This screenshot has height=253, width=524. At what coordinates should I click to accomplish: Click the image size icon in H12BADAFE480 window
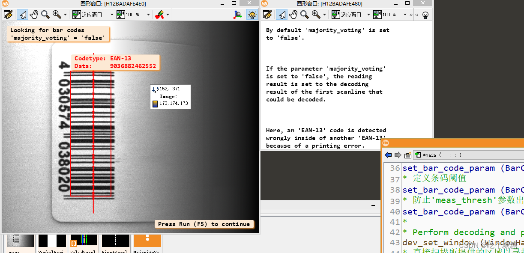click(377, 15)
